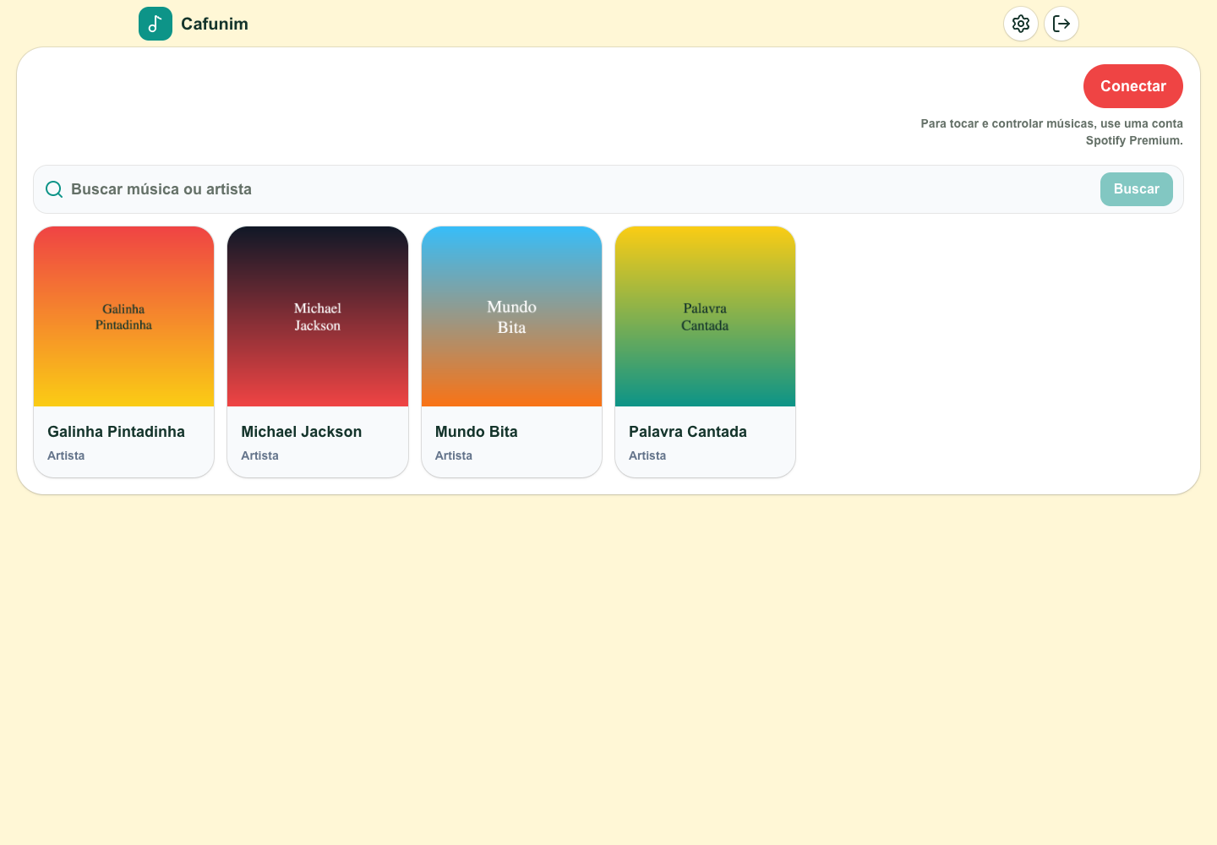Click the Cafunim music note logo
The image size is (1217, 845).
156,24
